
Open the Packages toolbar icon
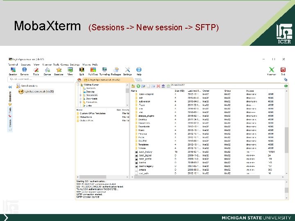coord(116,71)
